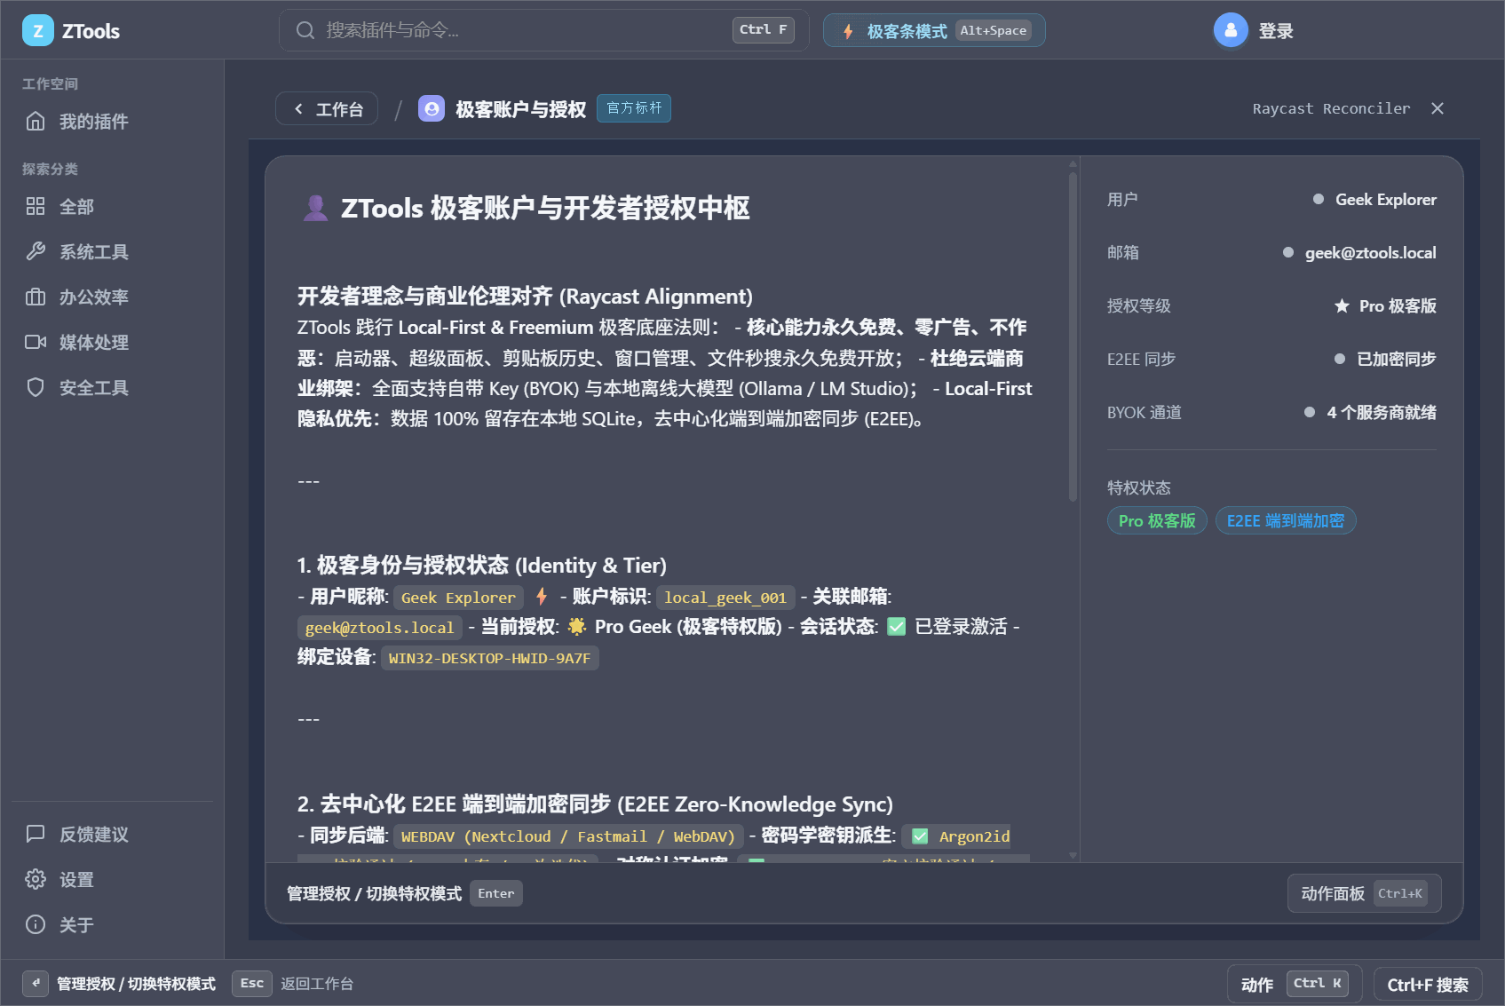Click the 已加密同步 status value
This screenshot has height=1006, width=1505.
(1397, 360)
